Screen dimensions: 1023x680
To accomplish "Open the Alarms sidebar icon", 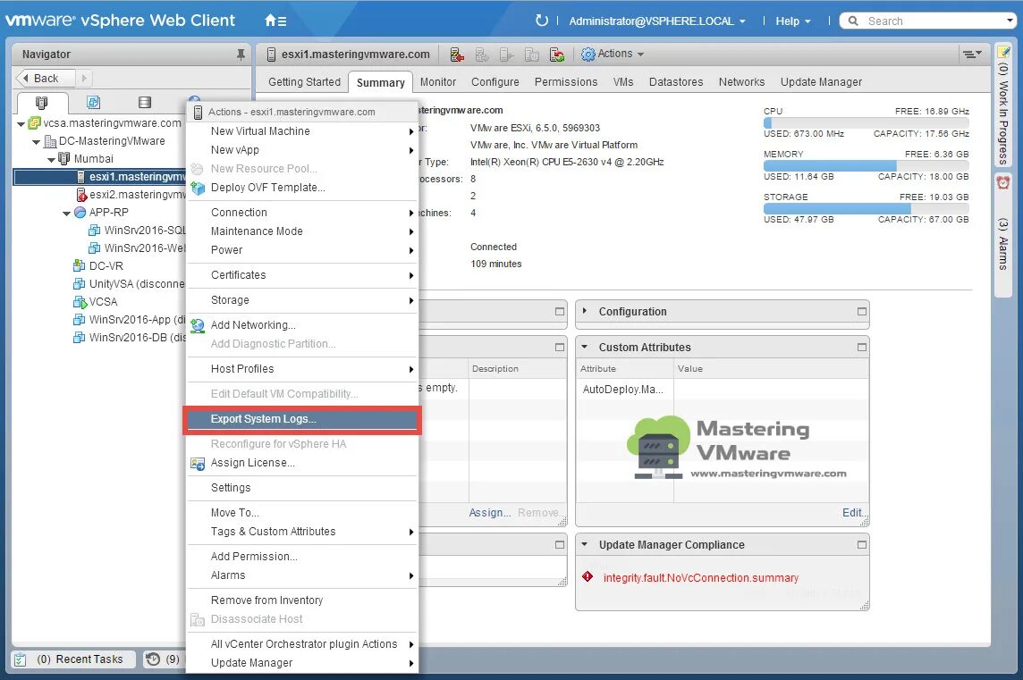I will tap(1002, 182).
